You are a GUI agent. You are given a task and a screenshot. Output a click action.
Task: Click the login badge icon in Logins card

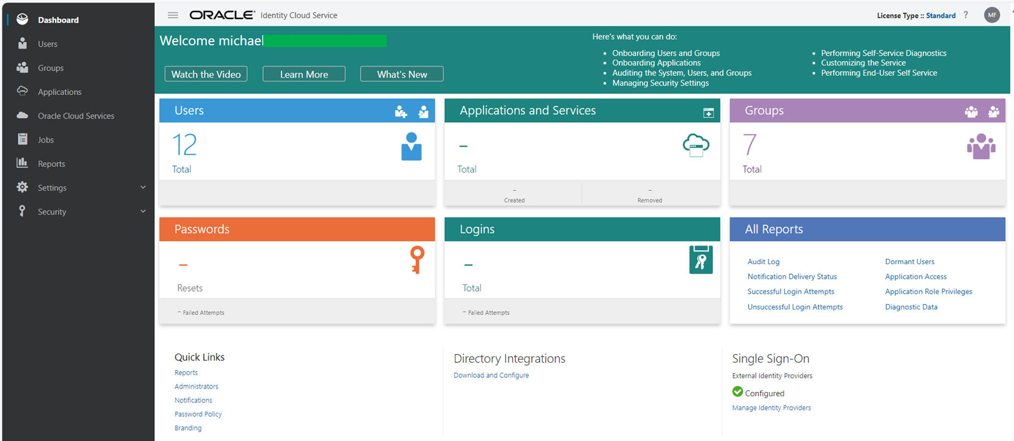coord(701,260)
